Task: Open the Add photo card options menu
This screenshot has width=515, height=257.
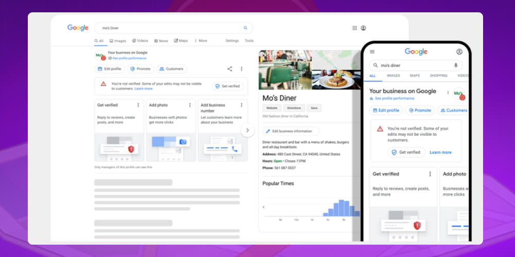Action: pyautogui.click(x=190, y=105)
